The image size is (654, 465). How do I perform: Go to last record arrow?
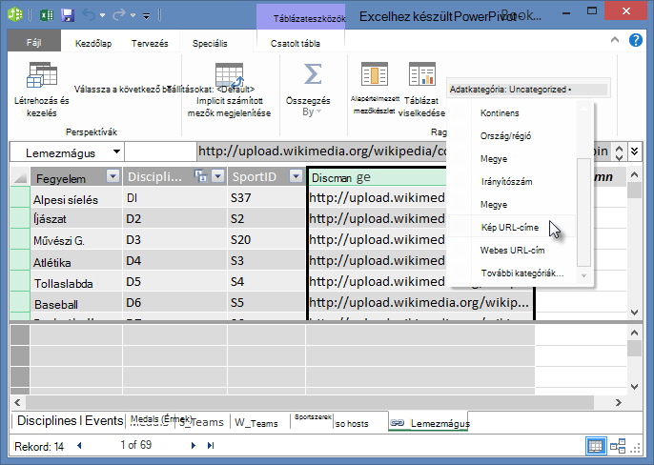point(211,446)
